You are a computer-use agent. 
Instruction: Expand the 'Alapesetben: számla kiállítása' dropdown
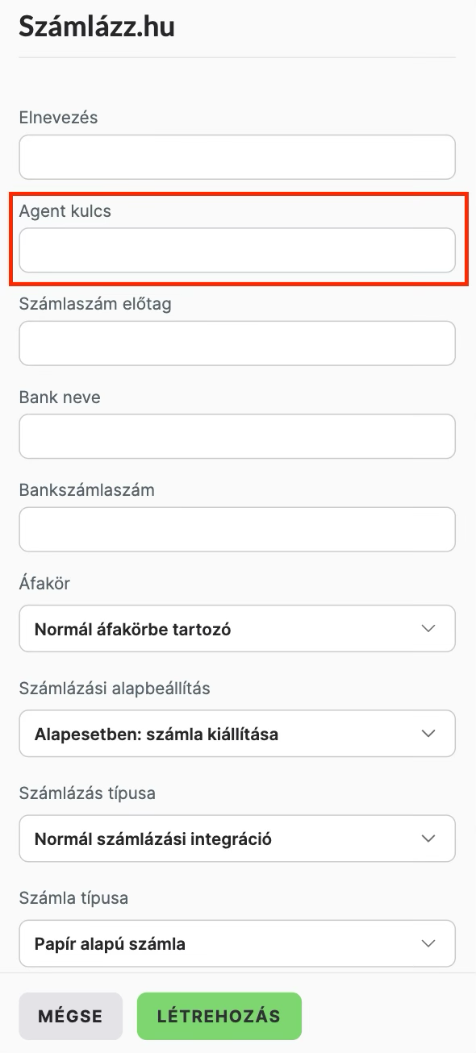(x=237, y=734)
